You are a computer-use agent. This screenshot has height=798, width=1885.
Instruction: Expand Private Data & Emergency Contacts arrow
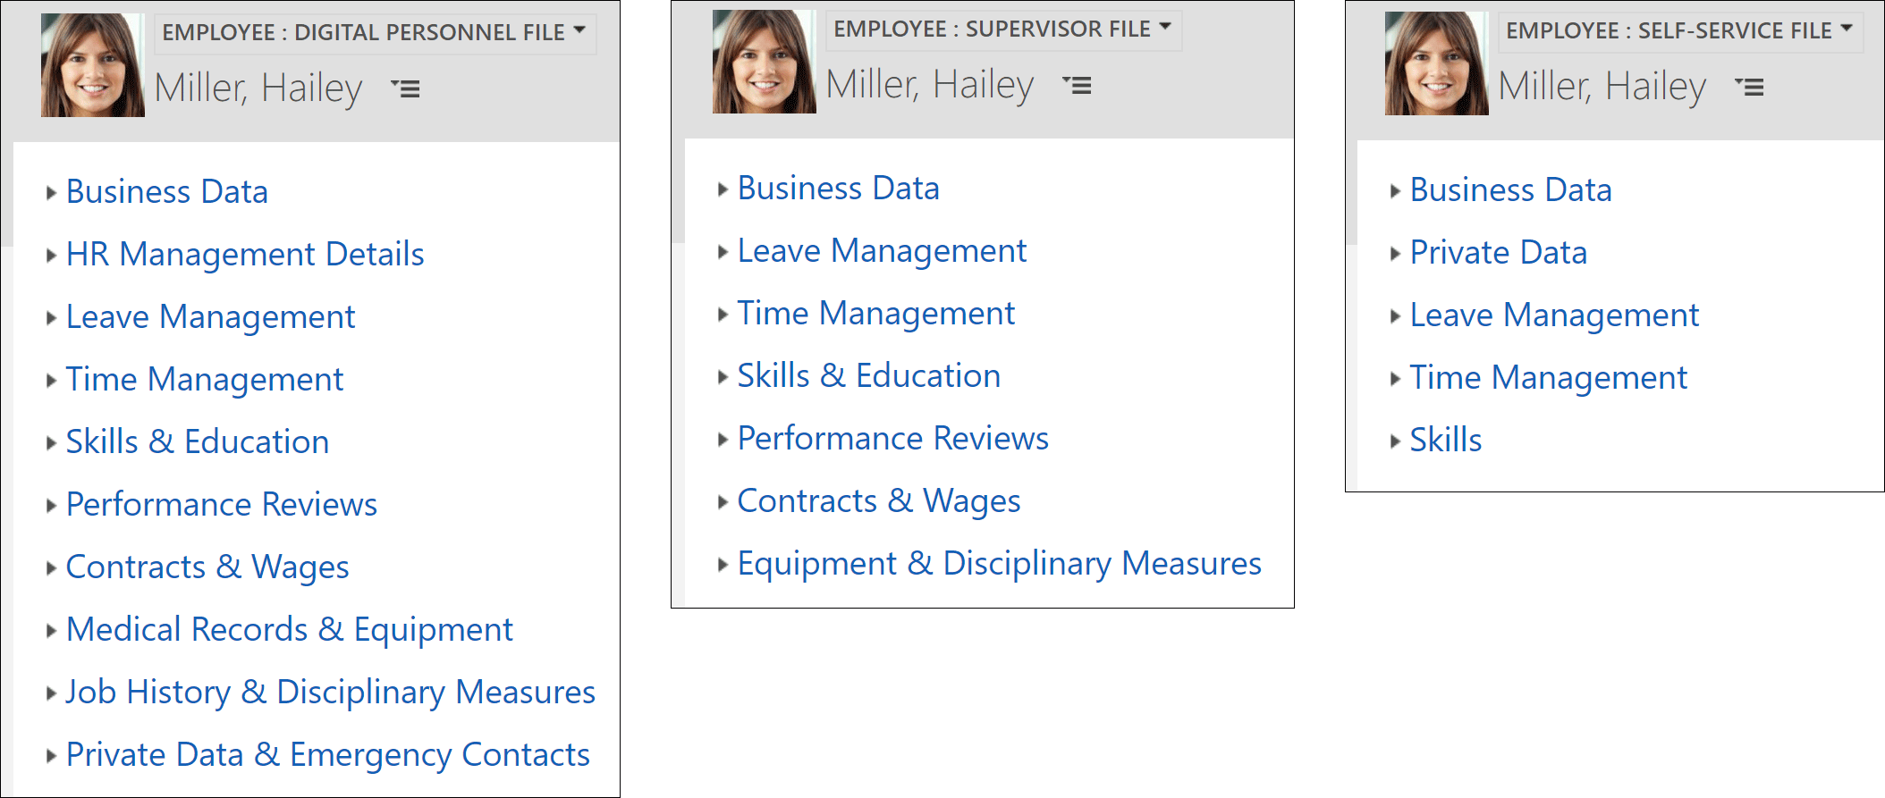[51, 755]
